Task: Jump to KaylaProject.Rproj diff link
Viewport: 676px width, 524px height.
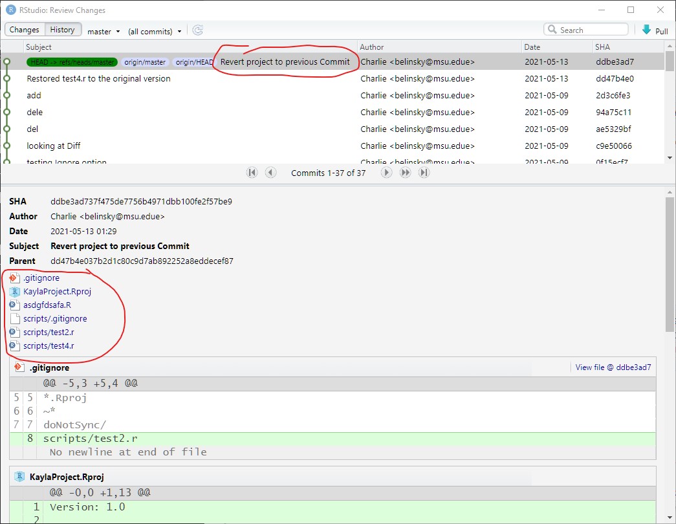Action: [58, 292]
